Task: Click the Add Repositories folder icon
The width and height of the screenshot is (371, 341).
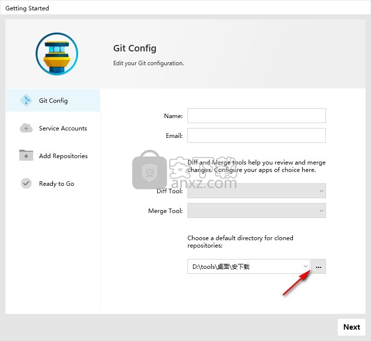Action: click(26, 155)
